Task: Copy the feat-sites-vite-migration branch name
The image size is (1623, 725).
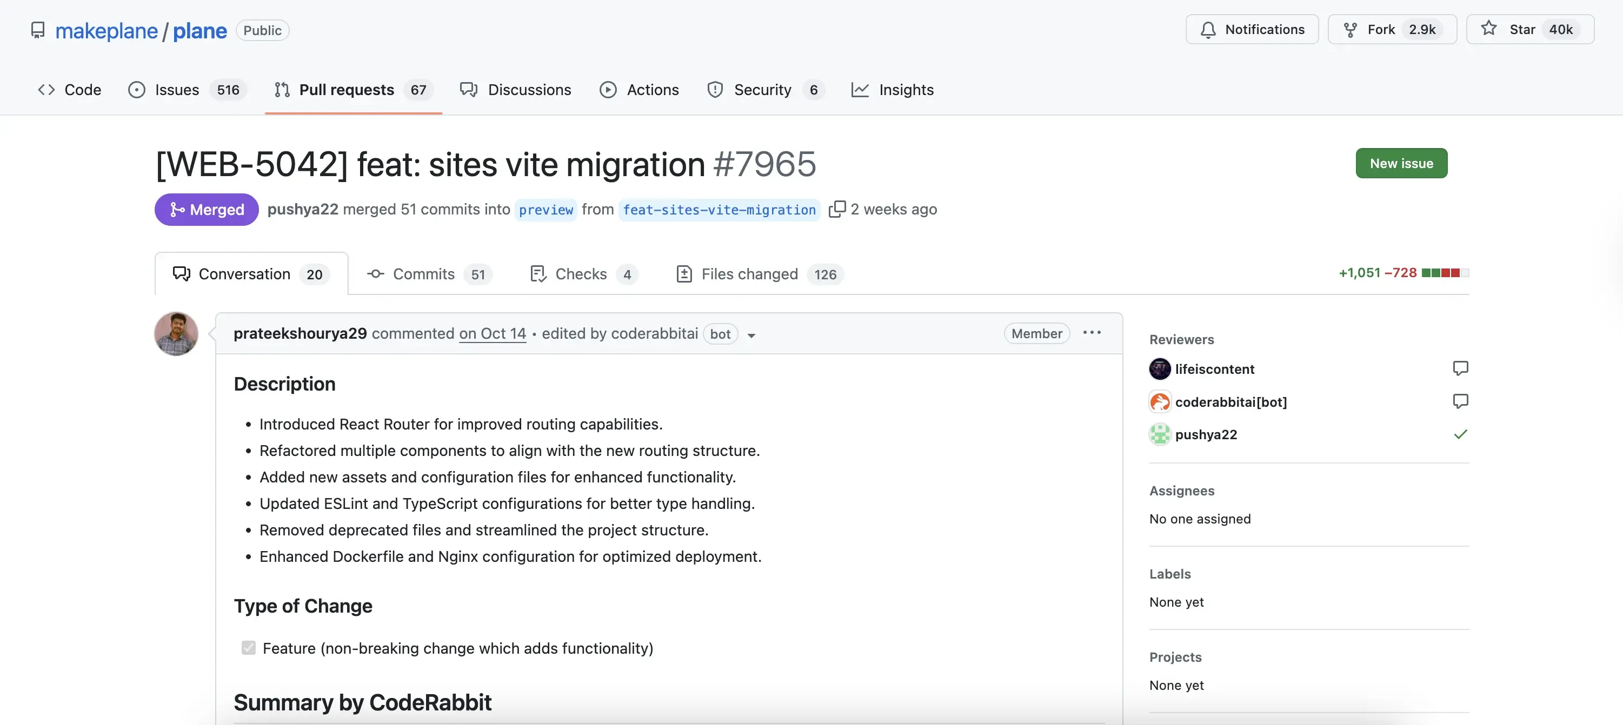Action: point(838,209)
